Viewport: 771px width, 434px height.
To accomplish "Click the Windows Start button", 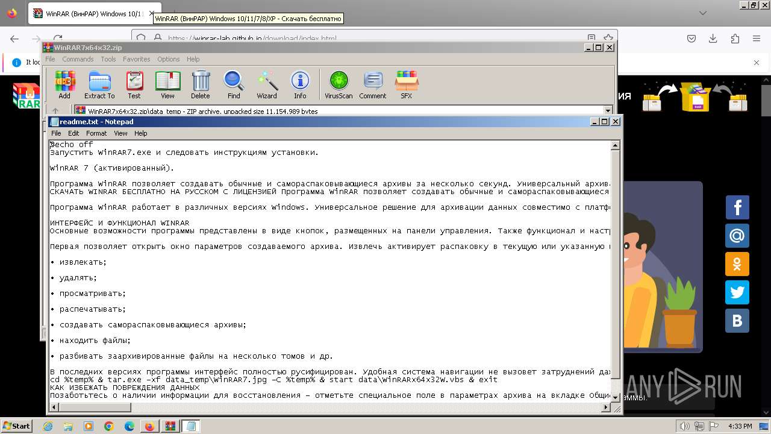I will coord(16,426).
